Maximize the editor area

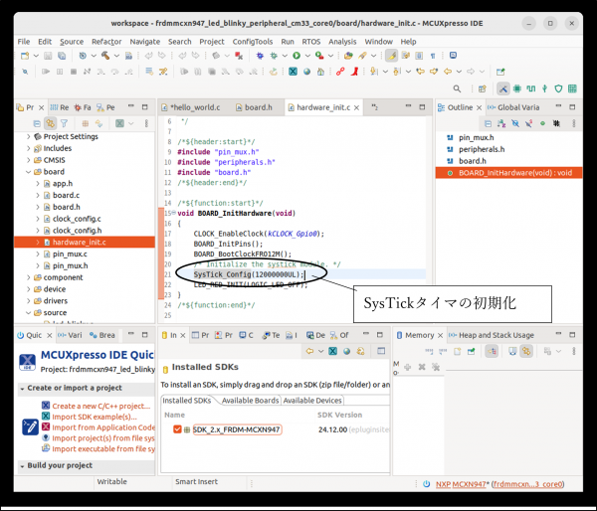pos(422,107)
